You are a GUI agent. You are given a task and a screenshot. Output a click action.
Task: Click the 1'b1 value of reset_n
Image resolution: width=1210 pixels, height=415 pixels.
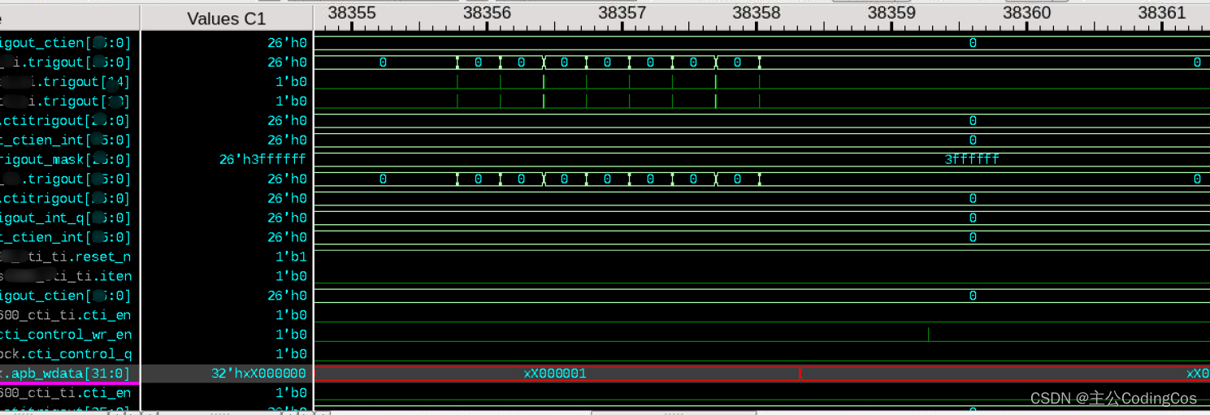(x=291, y=257)
